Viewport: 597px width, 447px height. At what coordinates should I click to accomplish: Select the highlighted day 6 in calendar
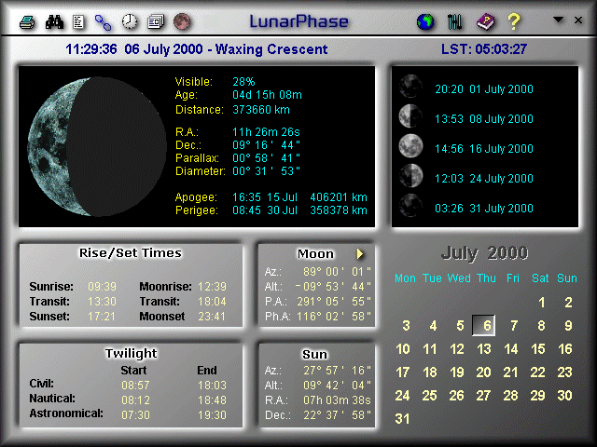pos(484,325)
